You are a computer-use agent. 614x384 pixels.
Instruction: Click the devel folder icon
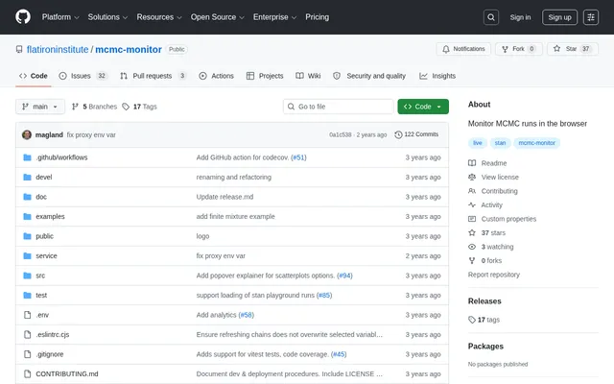[27, 177]
